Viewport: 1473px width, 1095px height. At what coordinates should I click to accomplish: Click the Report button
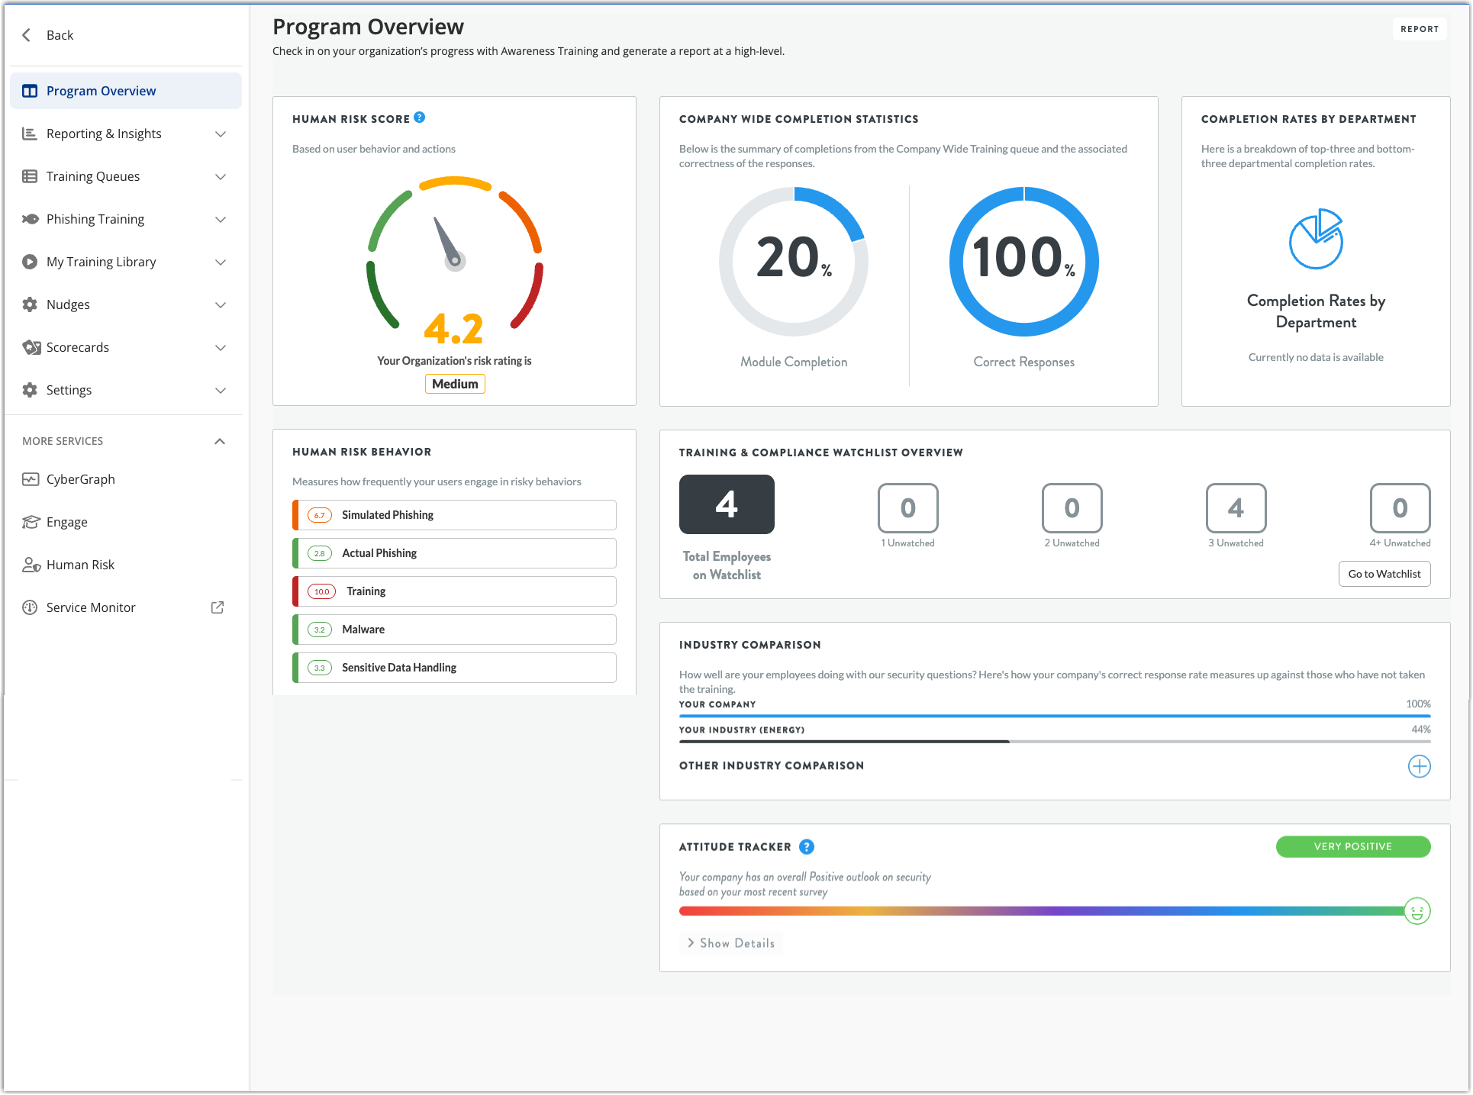point(1420,28)
